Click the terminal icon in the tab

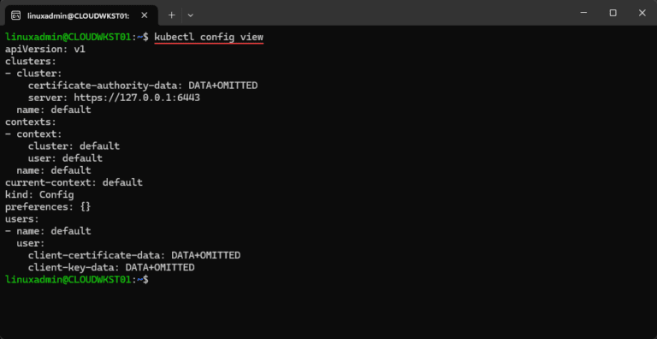tap(15, 15)
